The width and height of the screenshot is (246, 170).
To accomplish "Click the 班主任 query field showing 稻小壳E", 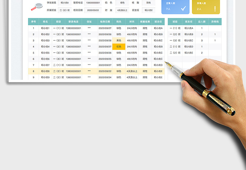I will pyautogui.click(x=149, y=10).
